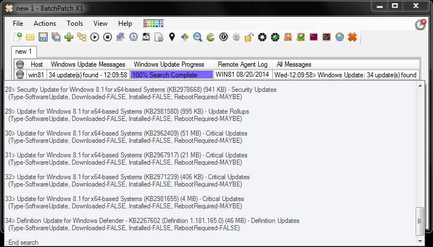433x247 pixels.
Task: Click the status circle in header row
Action: click(20, 64)
